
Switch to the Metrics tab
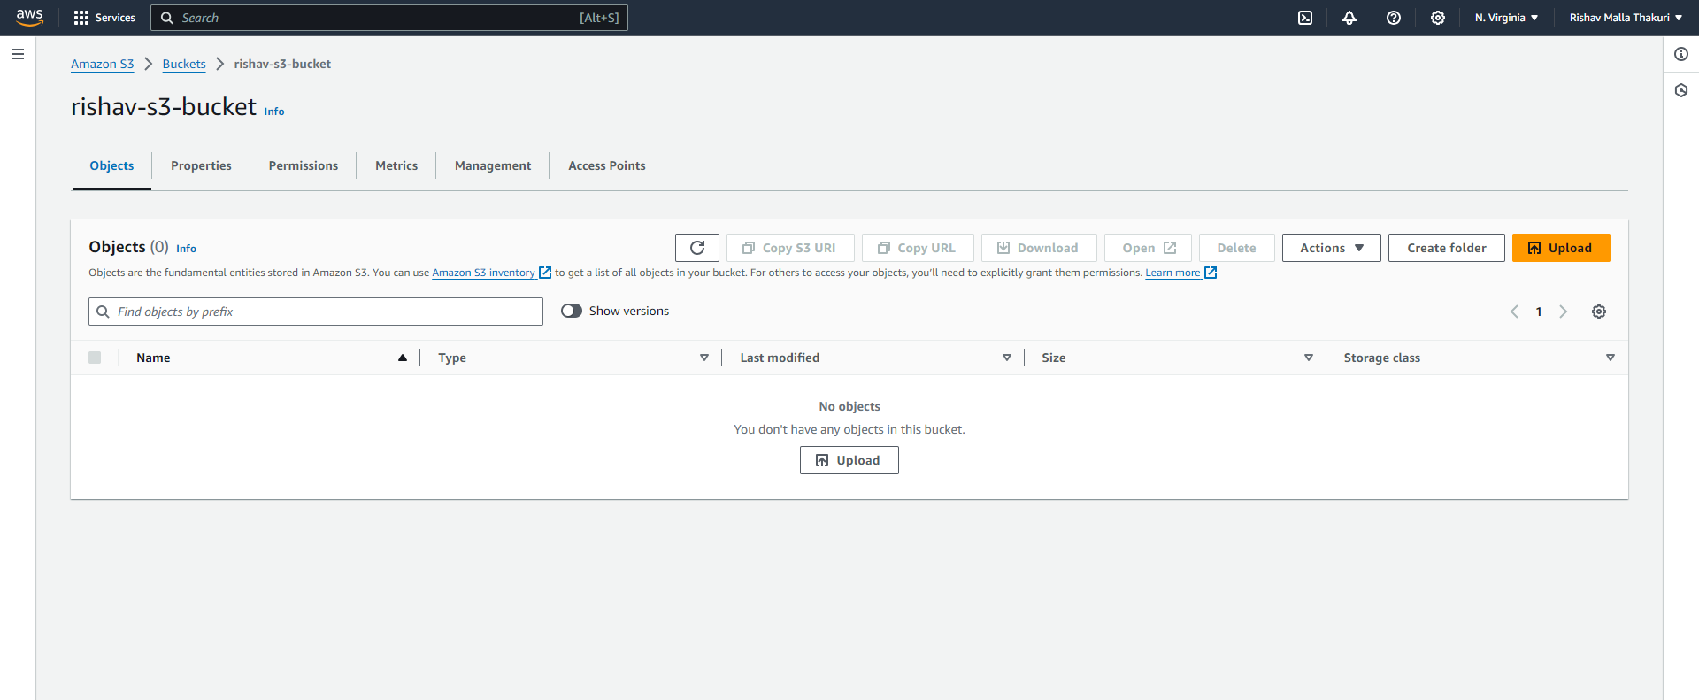(x=396, y=165)
